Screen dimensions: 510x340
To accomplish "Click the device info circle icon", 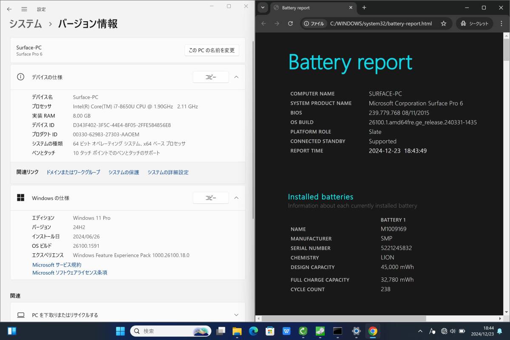I will pos(20,77).
